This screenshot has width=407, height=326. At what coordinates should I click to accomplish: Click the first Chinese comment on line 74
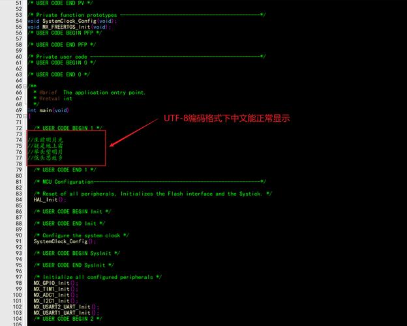[46, 140]
